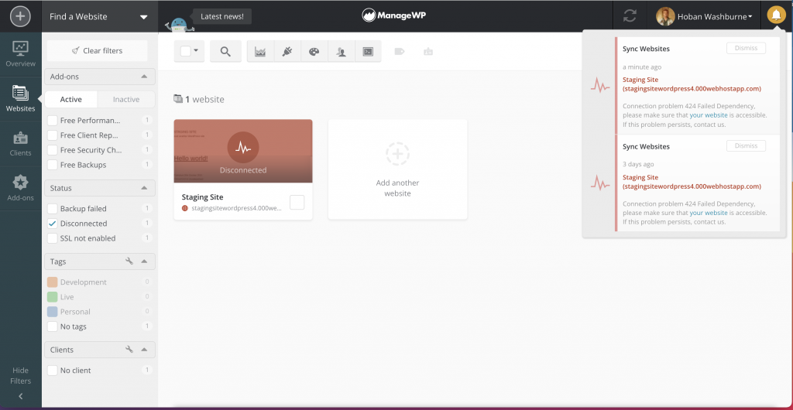Open the Staging Site thumbnail
Image resolution: width=793 pixels, height=410 pixels.
243,151
